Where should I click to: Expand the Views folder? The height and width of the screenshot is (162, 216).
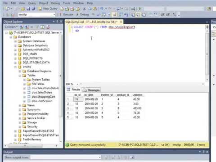click(20, 105)
